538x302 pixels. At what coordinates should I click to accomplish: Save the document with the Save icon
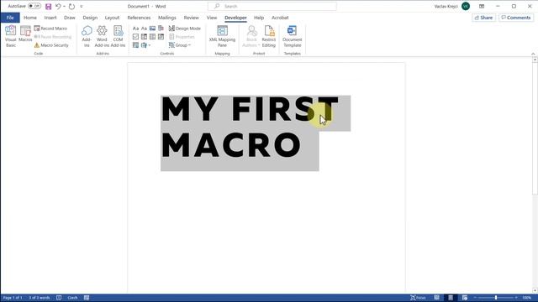click(x=49, y=6)
